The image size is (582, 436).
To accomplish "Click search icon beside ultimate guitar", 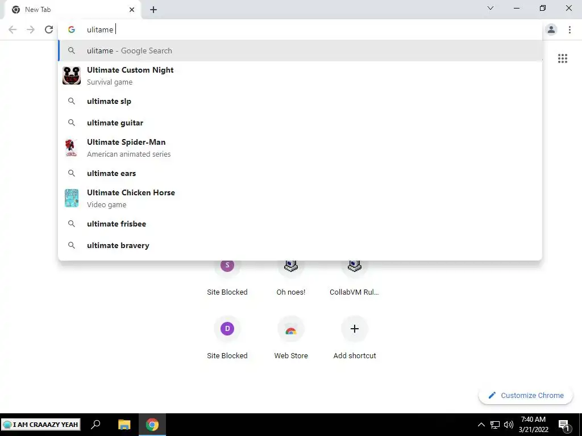I will [x=72, y=123].
